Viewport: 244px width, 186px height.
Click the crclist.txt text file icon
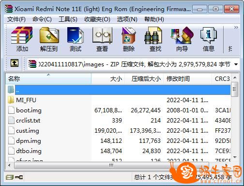click(x=11, y=121)
